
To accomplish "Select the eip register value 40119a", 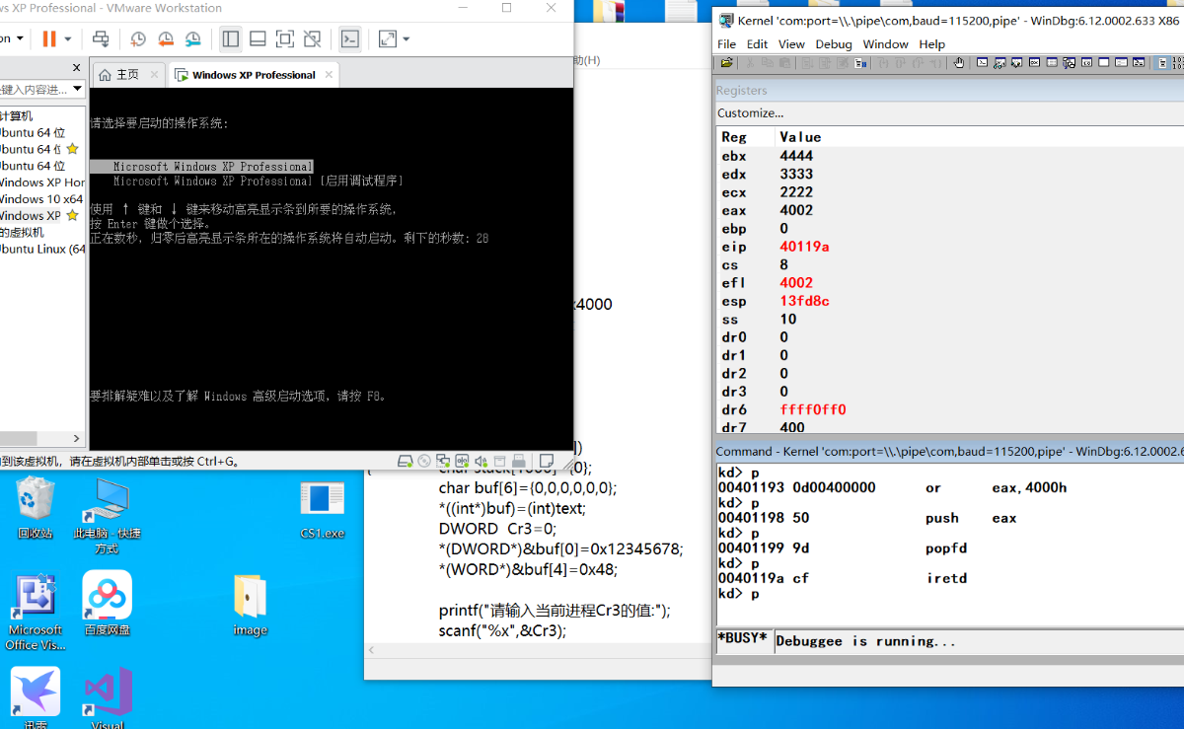I will pos(804,247).
